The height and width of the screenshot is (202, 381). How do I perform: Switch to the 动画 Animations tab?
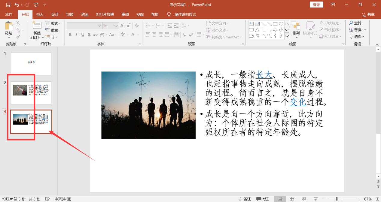85,14
